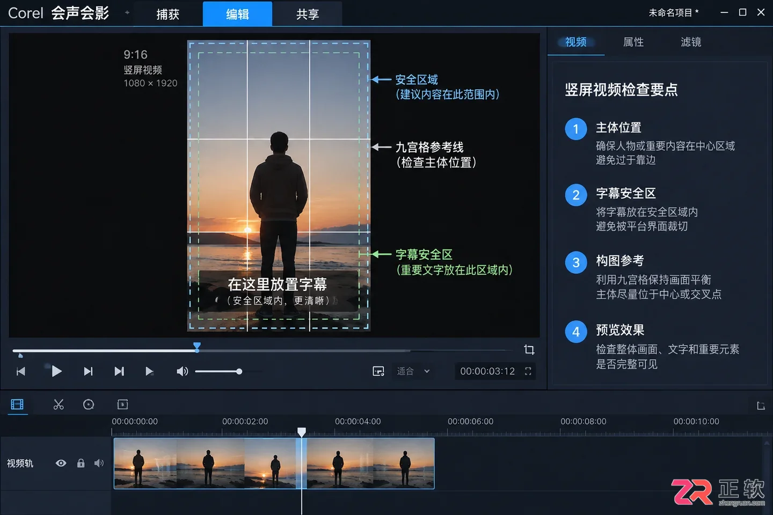This screenshot has height=515, width=773.
Task: Select the first video clip thumbnail in timeline
Action: [x=145, y=464]
